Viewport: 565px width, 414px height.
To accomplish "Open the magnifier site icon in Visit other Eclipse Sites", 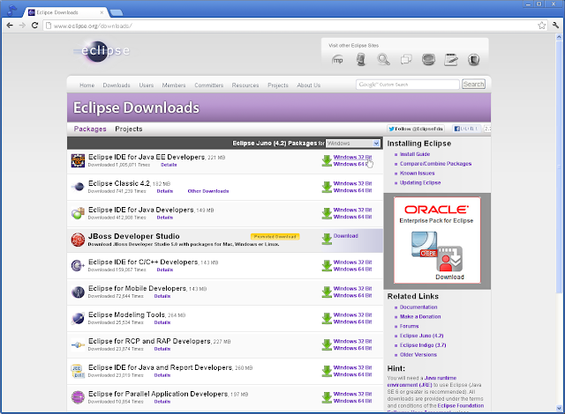I will point(383,59).
